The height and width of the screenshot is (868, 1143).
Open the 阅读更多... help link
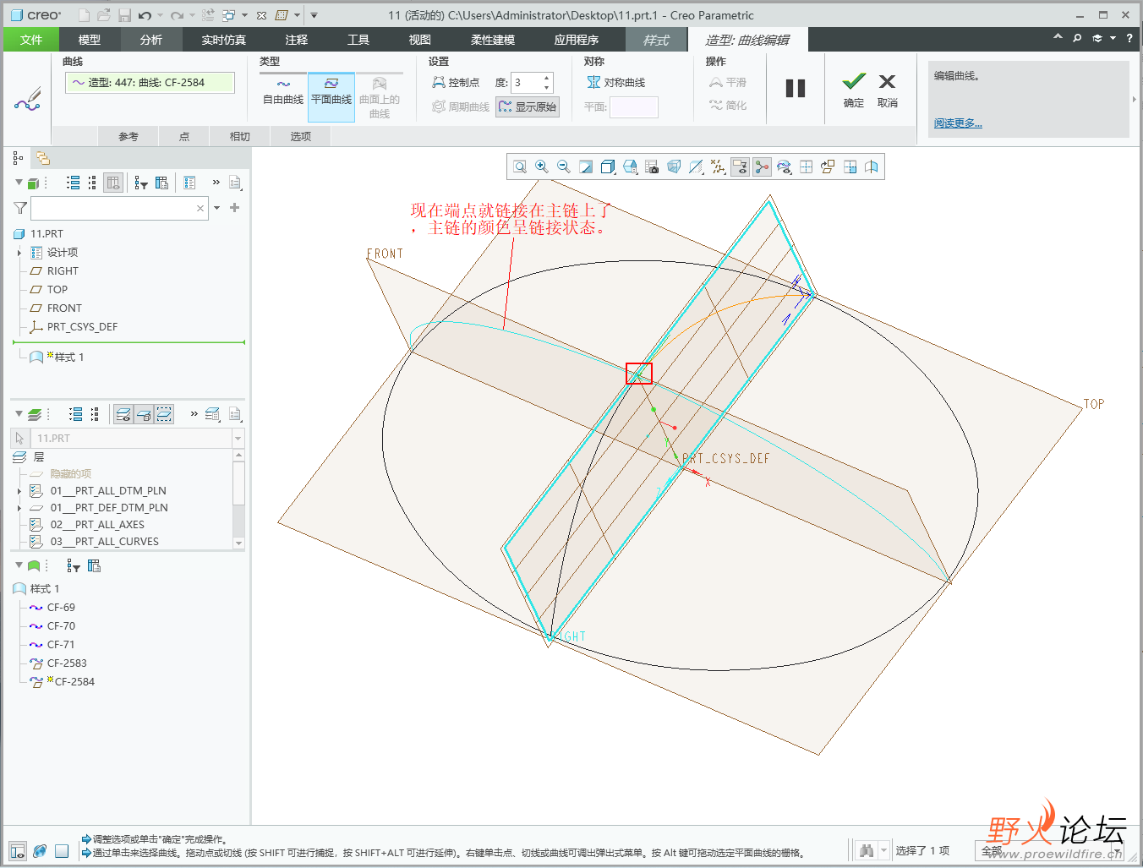[958, 123]
